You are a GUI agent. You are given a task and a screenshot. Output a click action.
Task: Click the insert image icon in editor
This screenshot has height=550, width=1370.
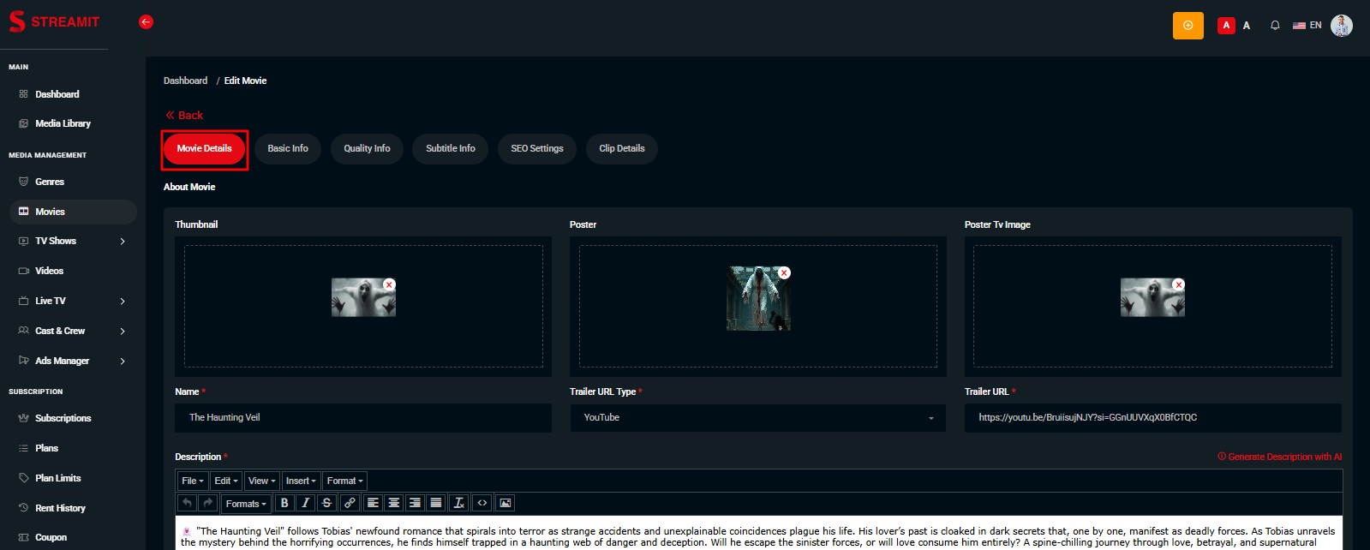click(x=506, y=503)
